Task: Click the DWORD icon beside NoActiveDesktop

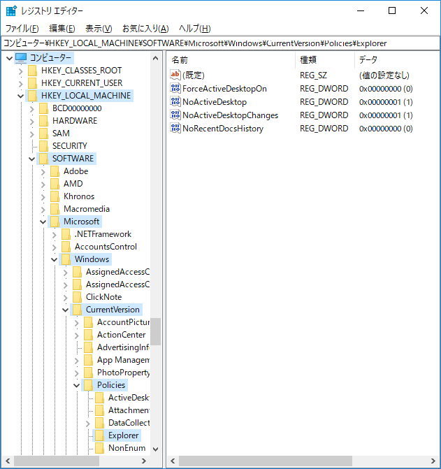Action: pos(175,101)
